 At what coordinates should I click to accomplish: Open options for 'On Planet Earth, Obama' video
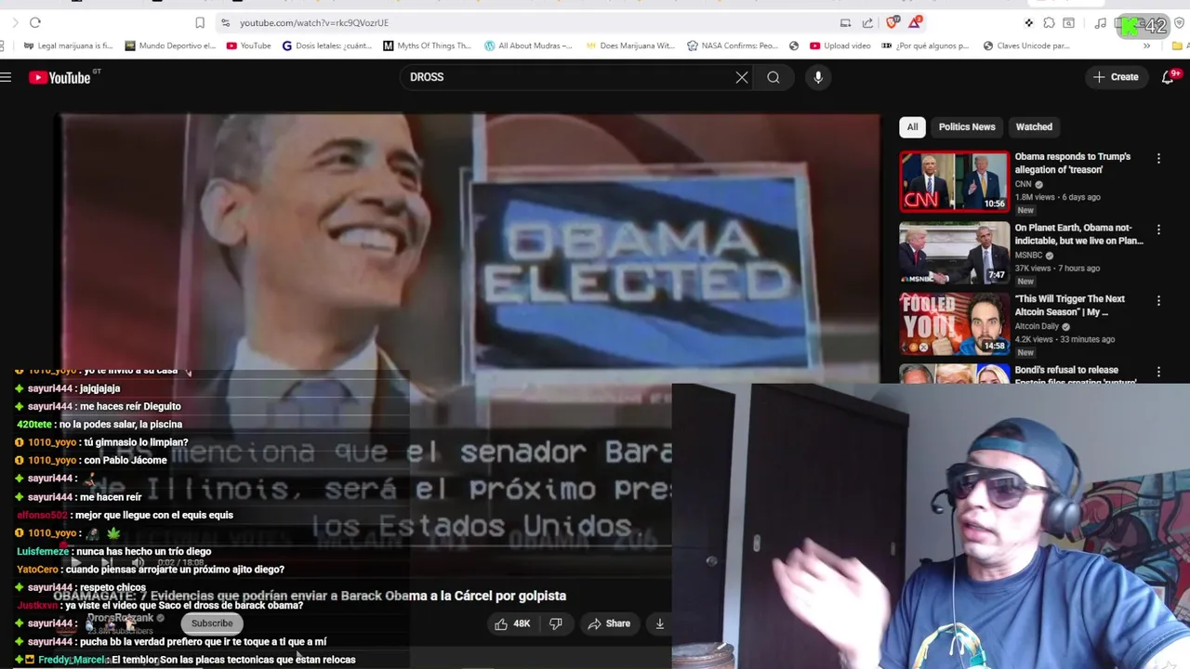tap(1158, 230)
